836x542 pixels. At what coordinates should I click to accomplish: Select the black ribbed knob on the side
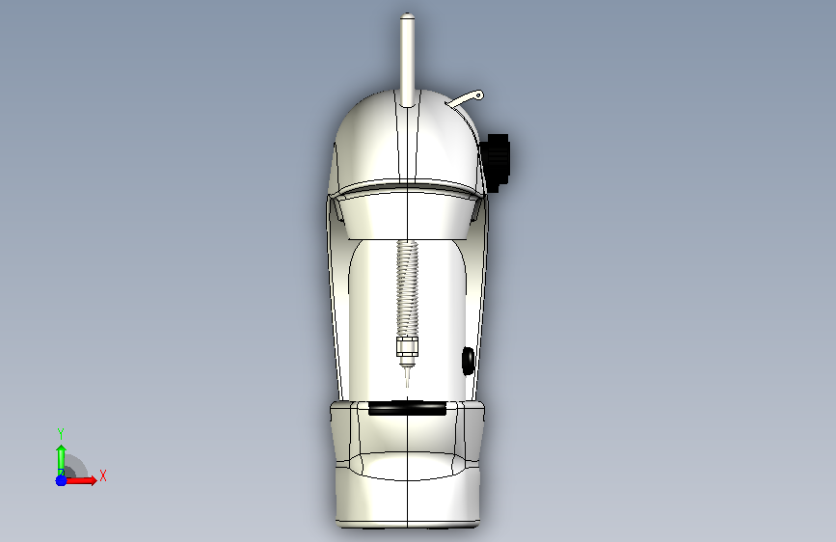tap(497, 162)
